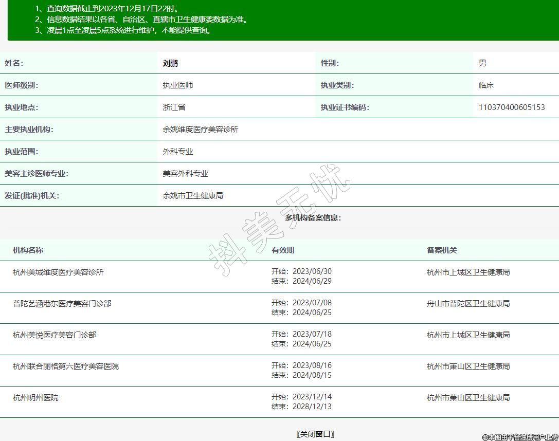The image size is (559, 441).
Task: Click the 浙江省 practice location value
Action: tap(174, 107)
